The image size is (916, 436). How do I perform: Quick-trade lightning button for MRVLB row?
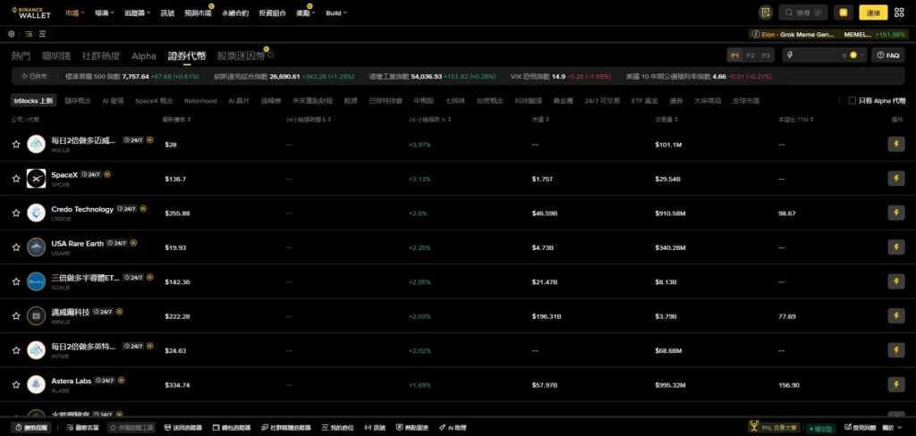896,315
